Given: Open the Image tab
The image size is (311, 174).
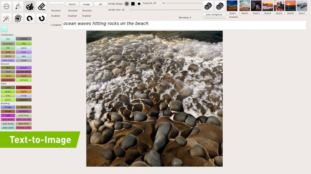Looking at the screenshot, I should click(86, 4).
